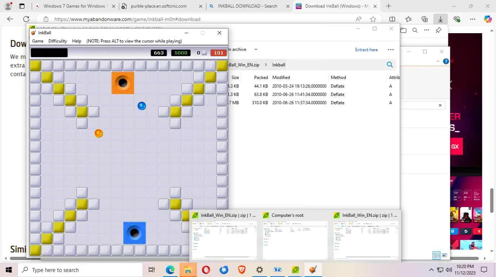Select the 2010-06-26 11:41:34 modified cell
The height and width of the screenshot is (277, 496).
[x=299, y=94]
